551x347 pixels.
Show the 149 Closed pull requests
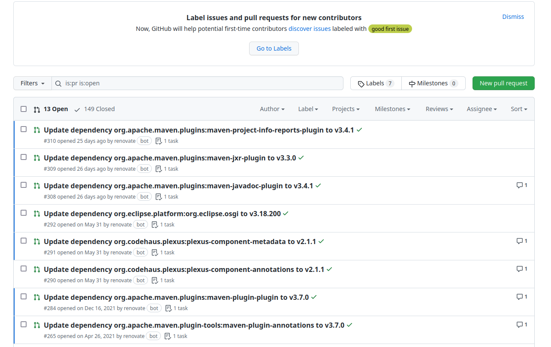(95, 109)
